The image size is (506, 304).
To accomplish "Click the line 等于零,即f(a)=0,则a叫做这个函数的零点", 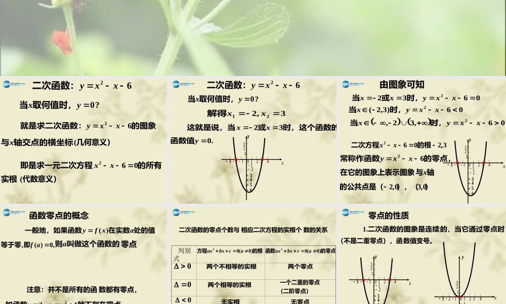I will (69, 244).
